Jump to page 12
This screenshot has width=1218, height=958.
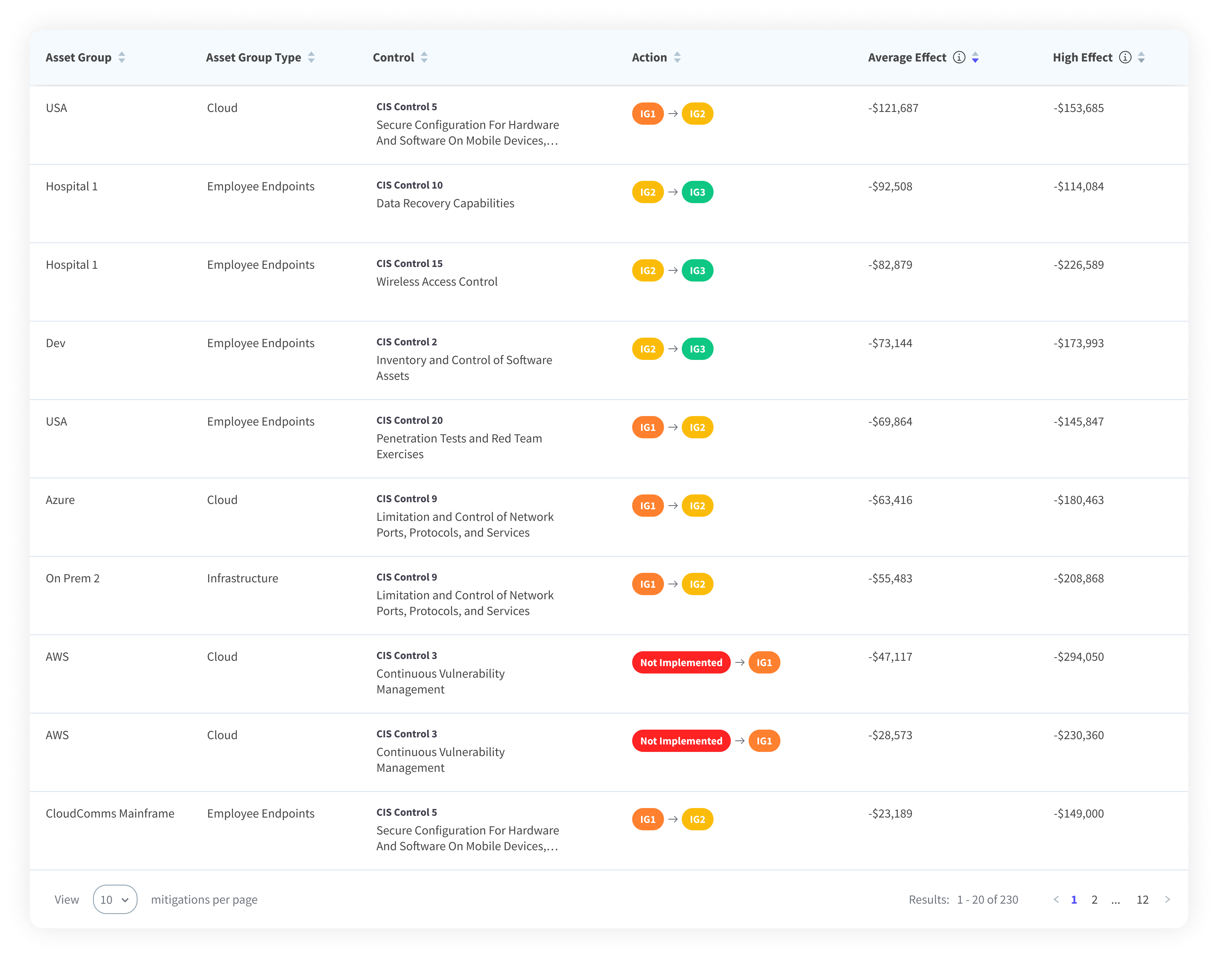click(1142, 900)
